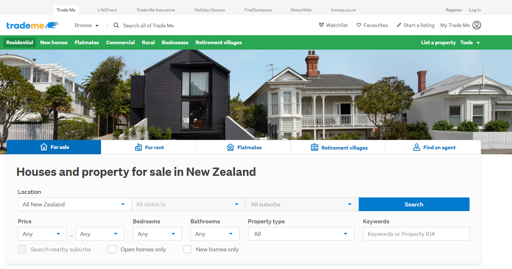Open the Property type dropdown
The image size is (512, 269).
301,234
